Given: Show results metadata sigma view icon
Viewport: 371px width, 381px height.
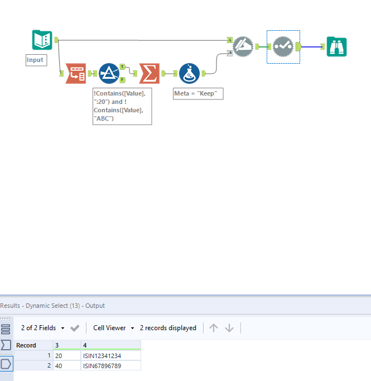Looking at the screenshot, I should [x=6, y=345].
